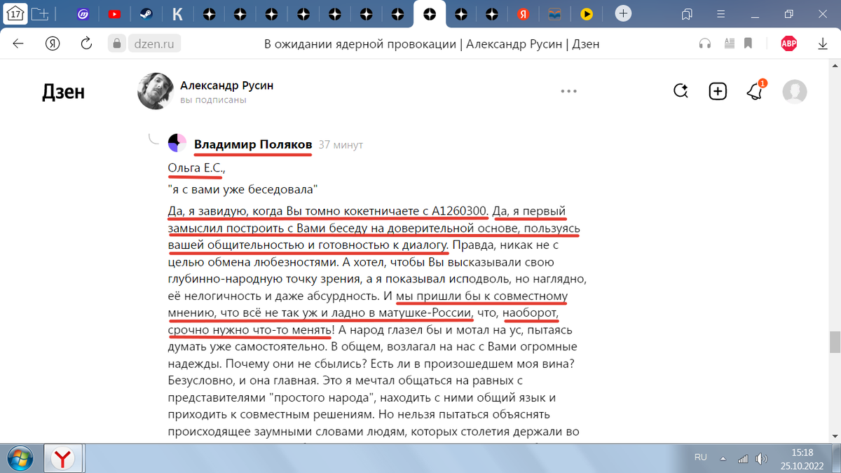Open Владимир Поляков's profile
This screenshot has width=841, height=473.
[x=252, y=143]
